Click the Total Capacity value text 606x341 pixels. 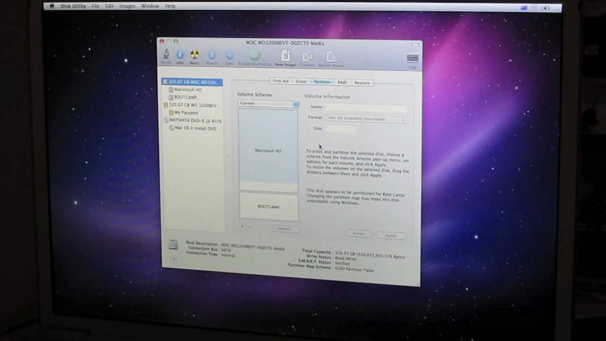(369, 254)
